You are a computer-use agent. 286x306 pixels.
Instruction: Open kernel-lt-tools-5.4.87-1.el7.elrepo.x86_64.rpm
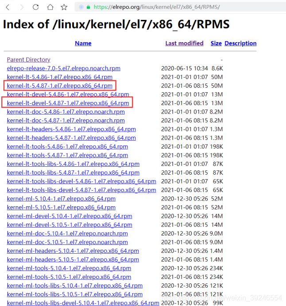click(x=67, y=155)
